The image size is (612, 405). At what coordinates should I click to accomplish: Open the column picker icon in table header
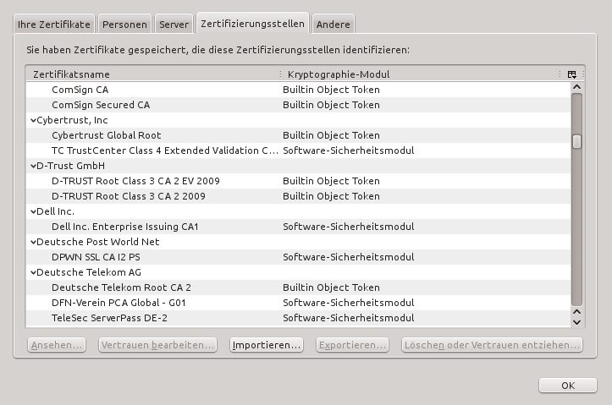point(572,74)
